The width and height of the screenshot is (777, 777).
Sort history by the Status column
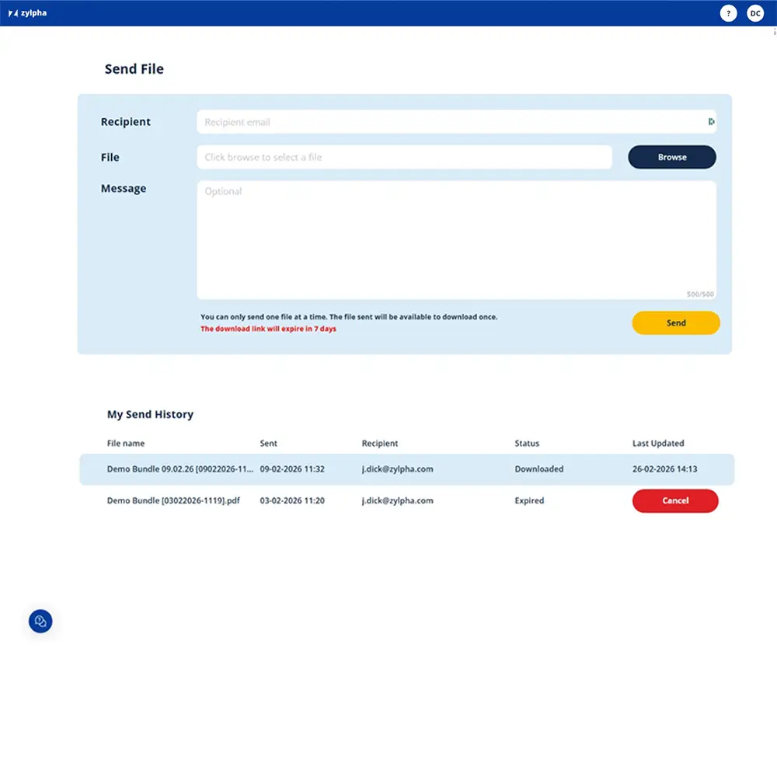click(527, 443)
